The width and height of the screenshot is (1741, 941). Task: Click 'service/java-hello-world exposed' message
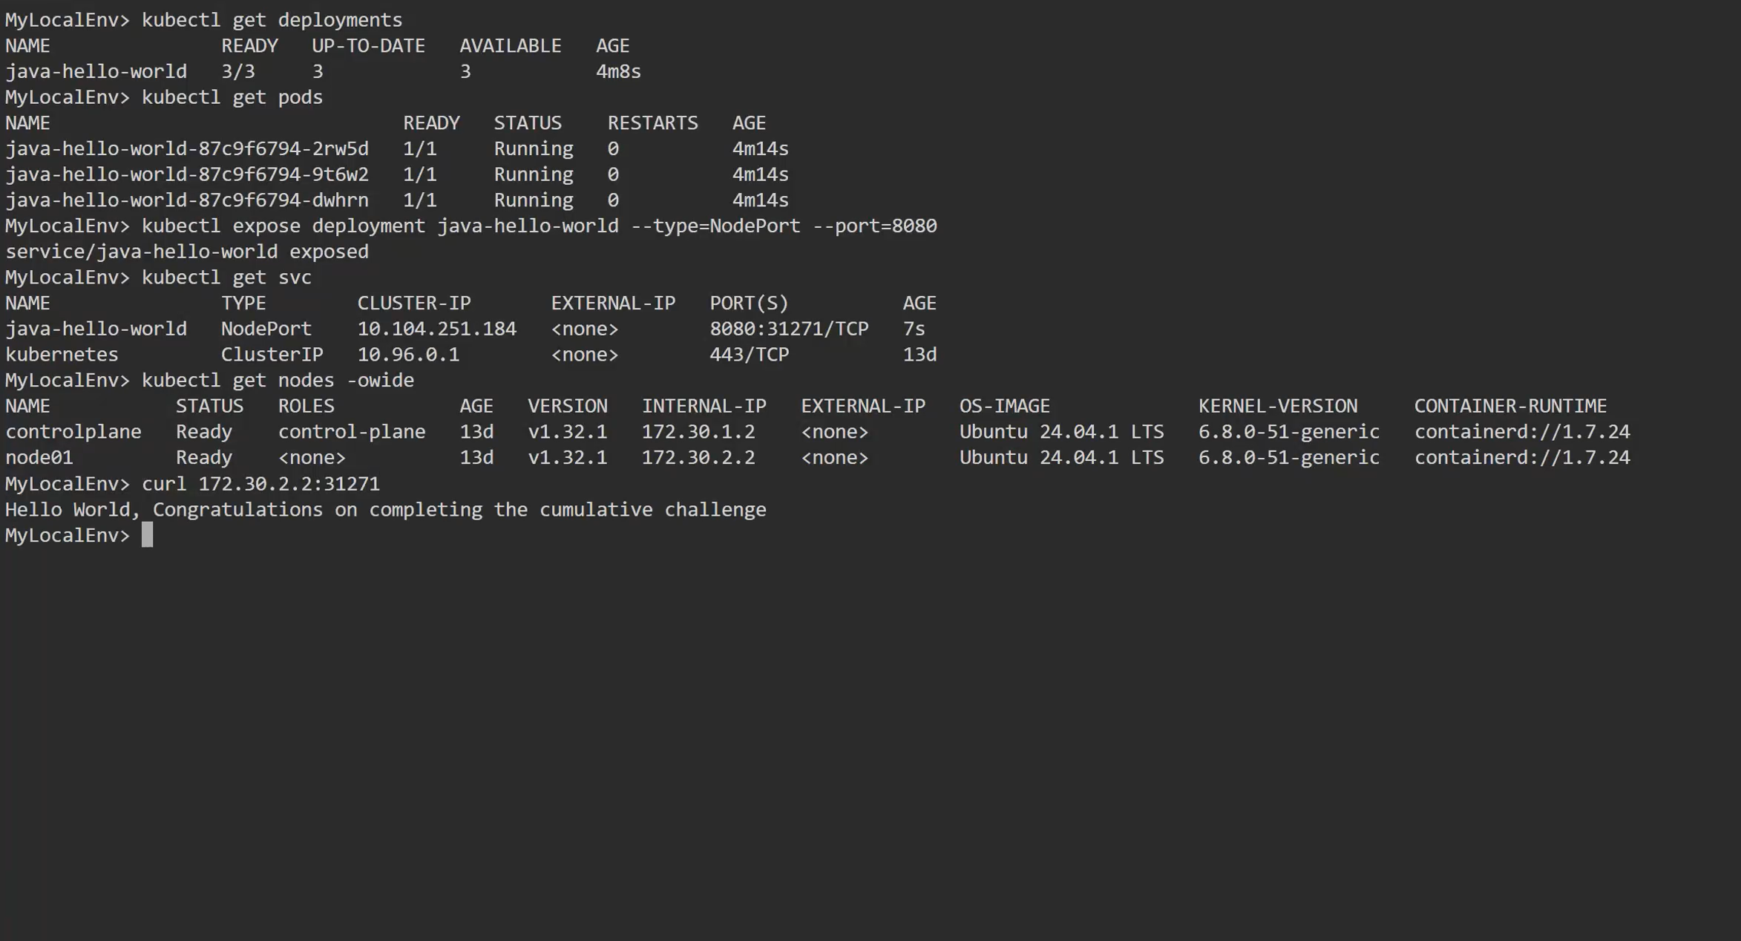pos(187,252)
